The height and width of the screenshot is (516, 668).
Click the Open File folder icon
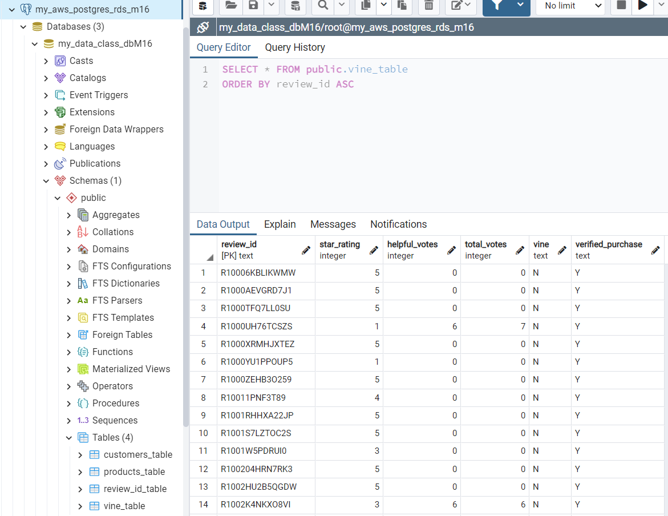point(231,6)
